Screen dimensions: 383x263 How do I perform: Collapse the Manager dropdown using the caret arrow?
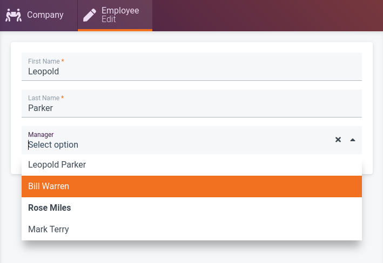click(353, 140)
